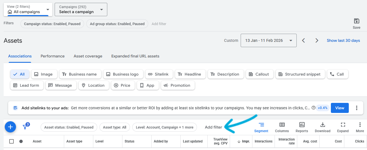Open the Segment tool
This screenshot has width=367, height=150.
click(261, 127)
